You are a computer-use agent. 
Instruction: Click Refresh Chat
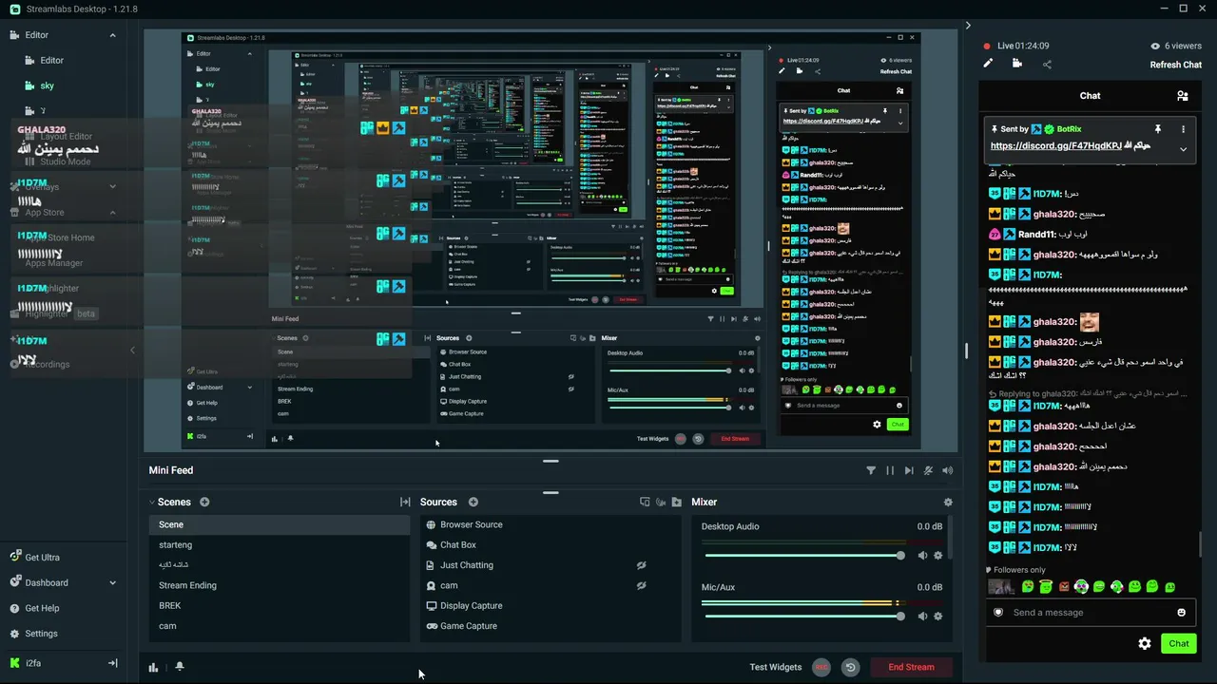1176,65
